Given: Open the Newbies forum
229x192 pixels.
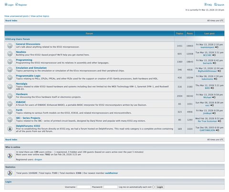Looking at the screenshot, I should point(21,52).
